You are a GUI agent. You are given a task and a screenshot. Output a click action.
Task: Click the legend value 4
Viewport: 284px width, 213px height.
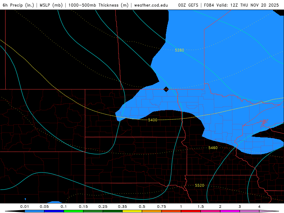point(260,207)
